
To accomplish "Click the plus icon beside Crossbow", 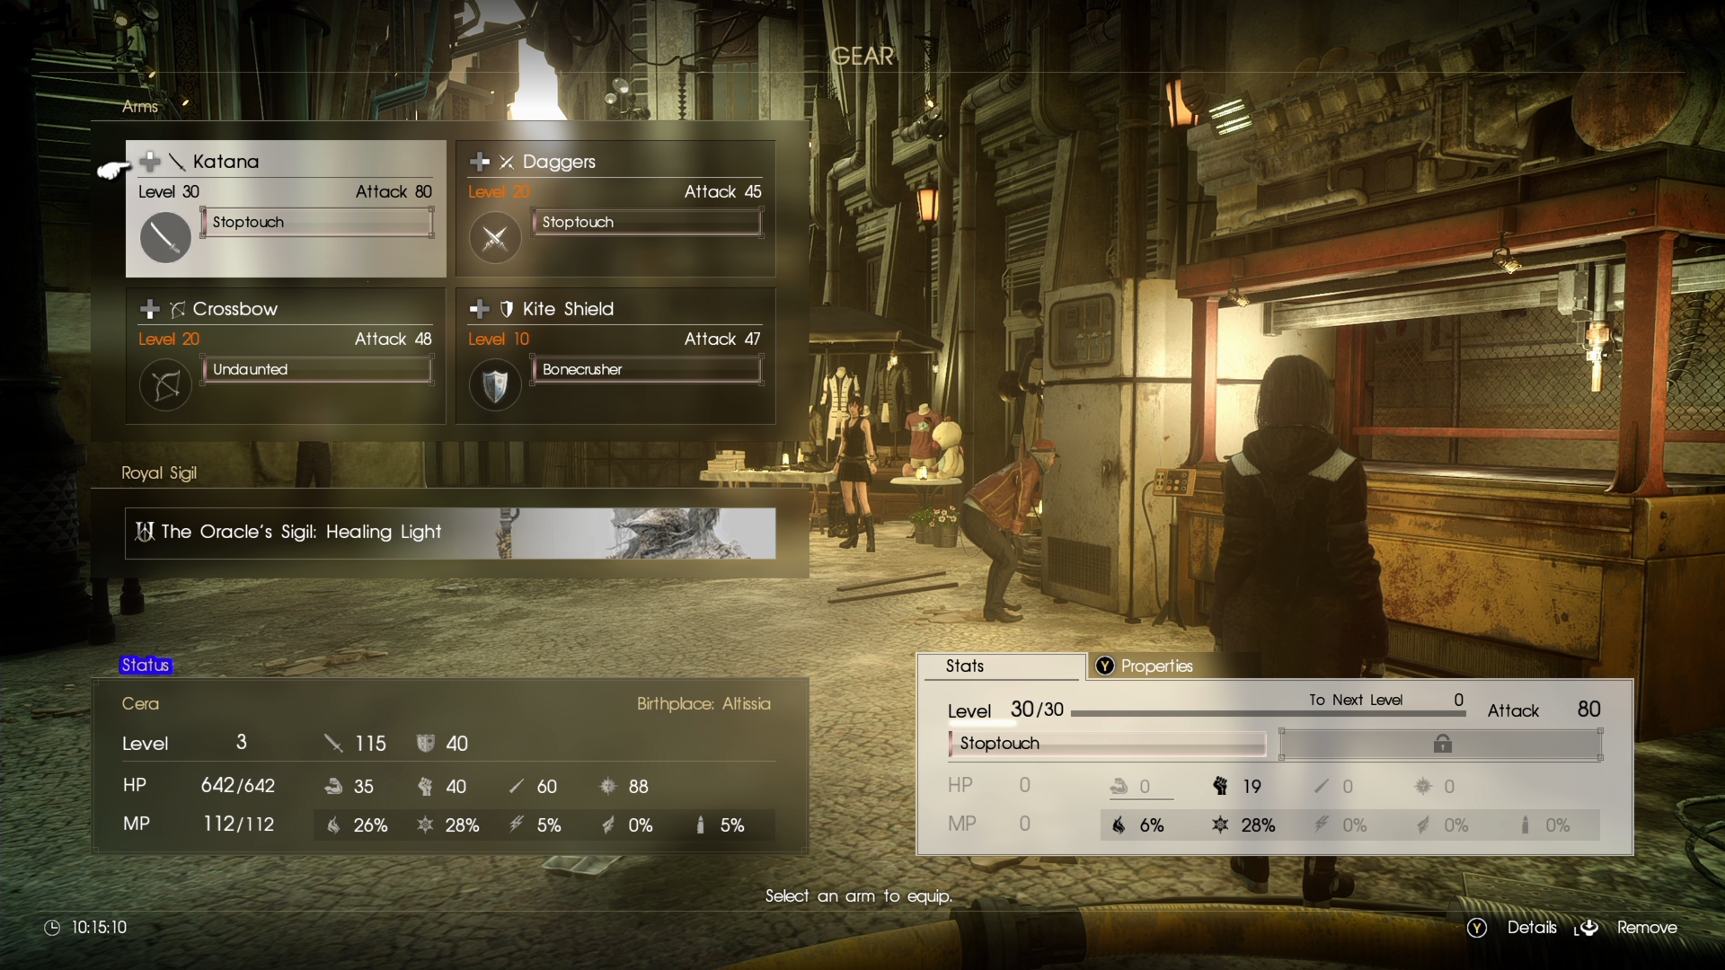I will [x=150, y=309].
